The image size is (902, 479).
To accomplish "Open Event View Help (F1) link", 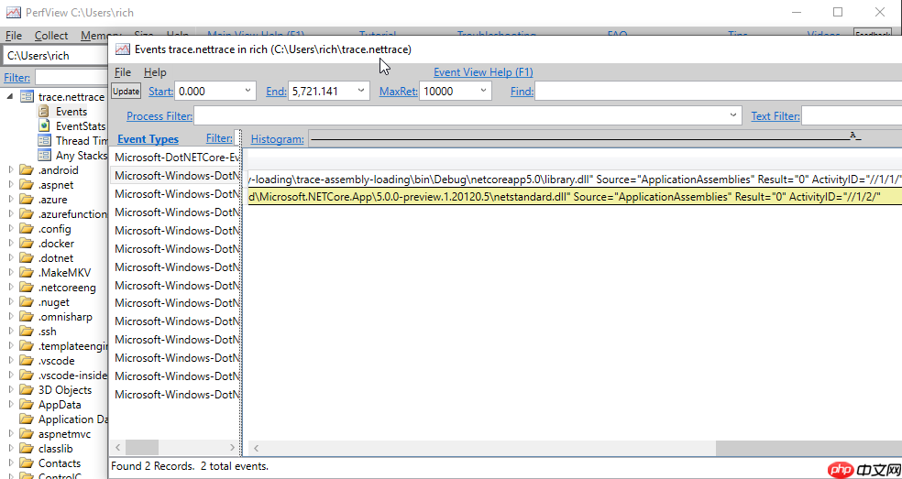I will (483, 72).
